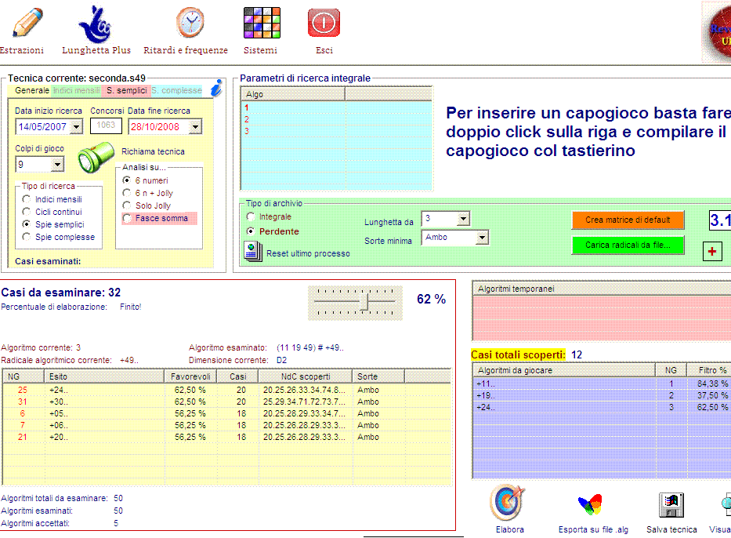Select result row with NG 31
The width and height of the screenshot is (731, 538).
pyautogui.click(x=227, y=402)
